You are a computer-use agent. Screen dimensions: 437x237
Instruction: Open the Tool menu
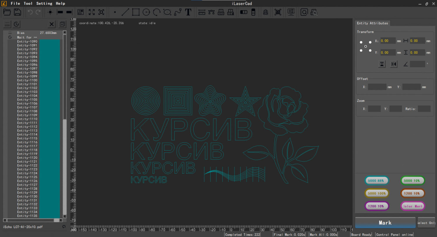point(28,3)
